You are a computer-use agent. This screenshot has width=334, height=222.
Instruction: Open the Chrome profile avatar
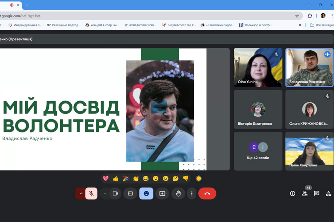coord(323,16)
